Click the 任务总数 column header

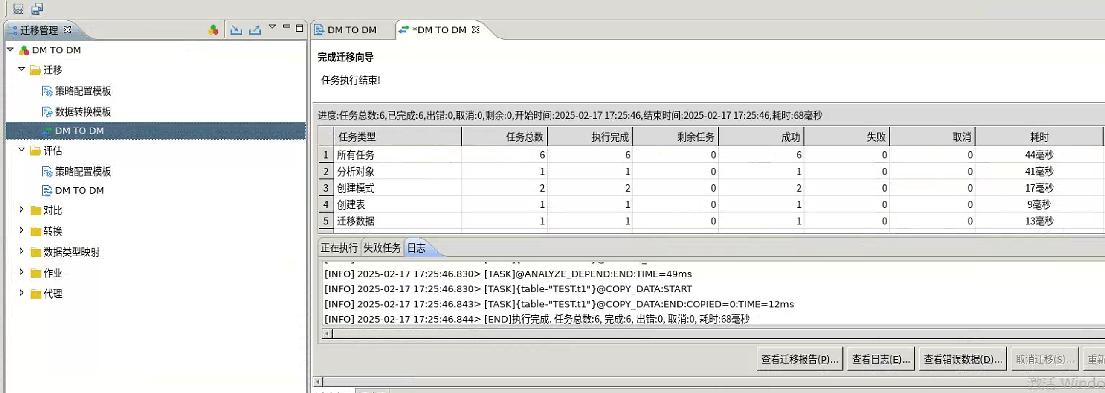505,137
